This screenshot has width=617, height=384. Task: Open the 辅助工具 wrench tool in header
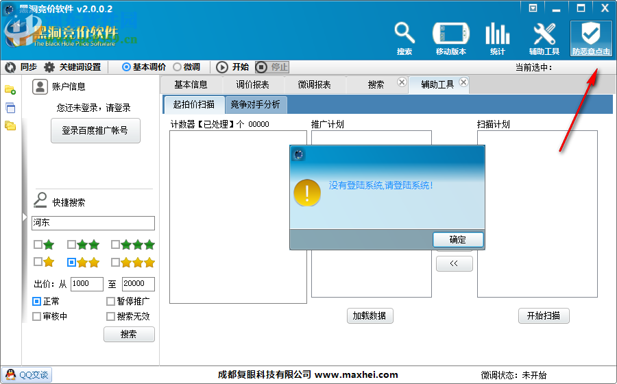(544, 38)
